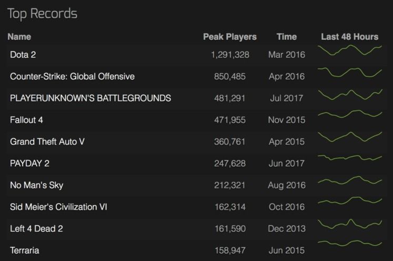Click Counter-Strike: Global Offensive entry
The width and height of the screenshot is (393, 261).
72,77
